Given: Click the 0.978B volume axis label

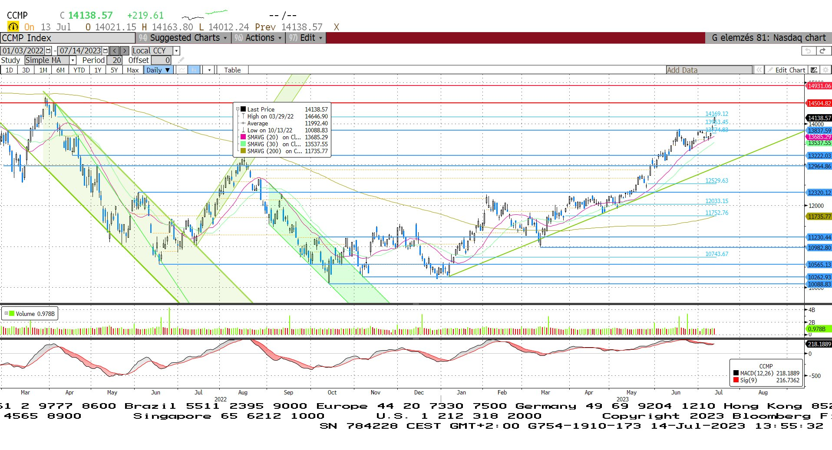Looking at the screenshot, I should tap(819, 329).
